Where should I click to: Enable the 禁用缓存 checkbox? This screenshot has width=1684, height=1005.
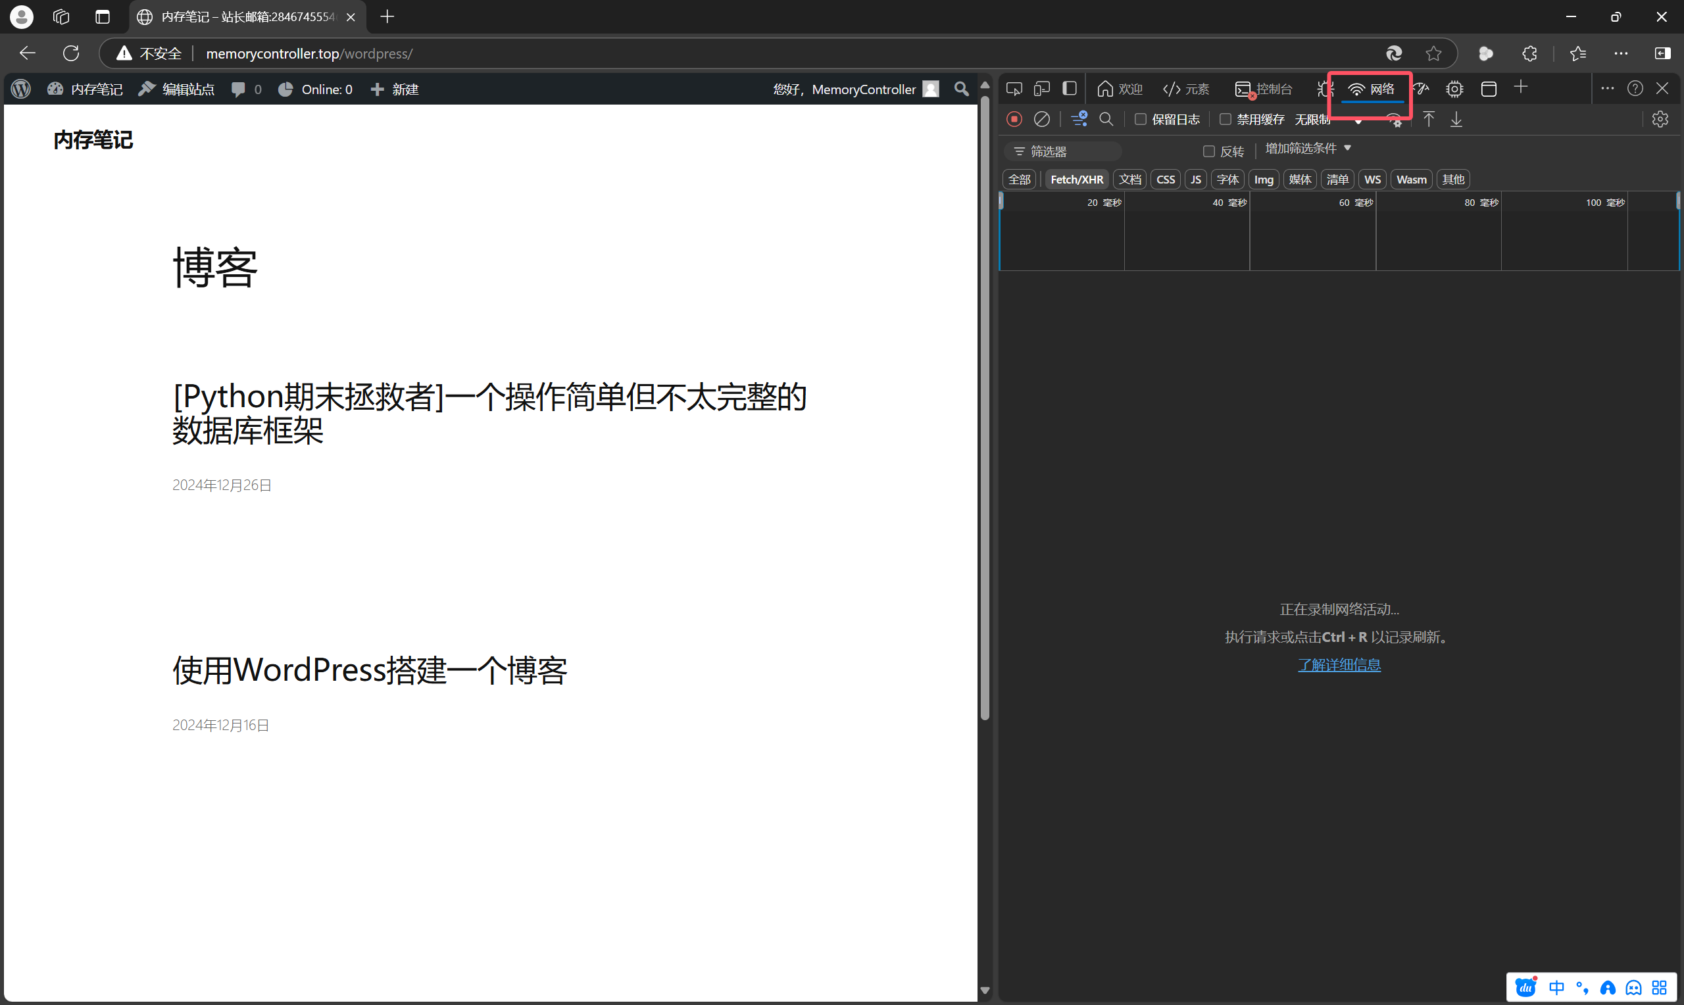coord(1225,119)
